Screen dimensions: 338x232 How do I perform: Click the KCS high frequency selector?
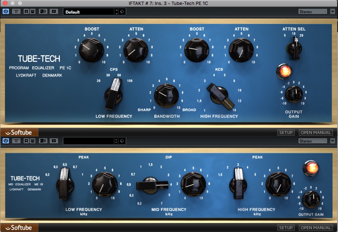(x=220, y=96)
